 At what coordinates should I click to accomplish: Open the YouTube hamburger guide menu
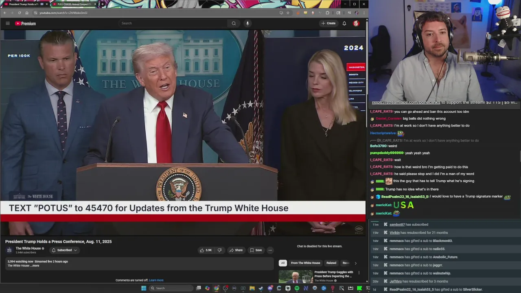[8, 23]
